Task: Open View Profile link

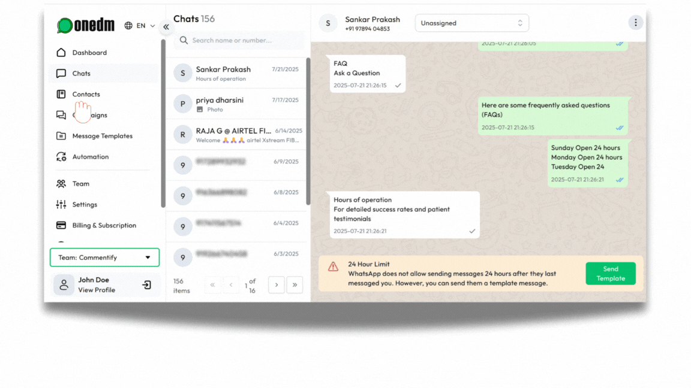Action: point(97,290)
